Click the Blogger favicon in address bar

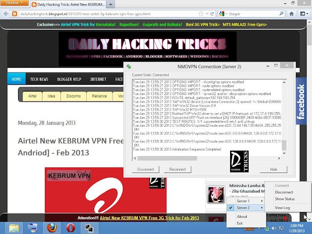click(15, 14)
